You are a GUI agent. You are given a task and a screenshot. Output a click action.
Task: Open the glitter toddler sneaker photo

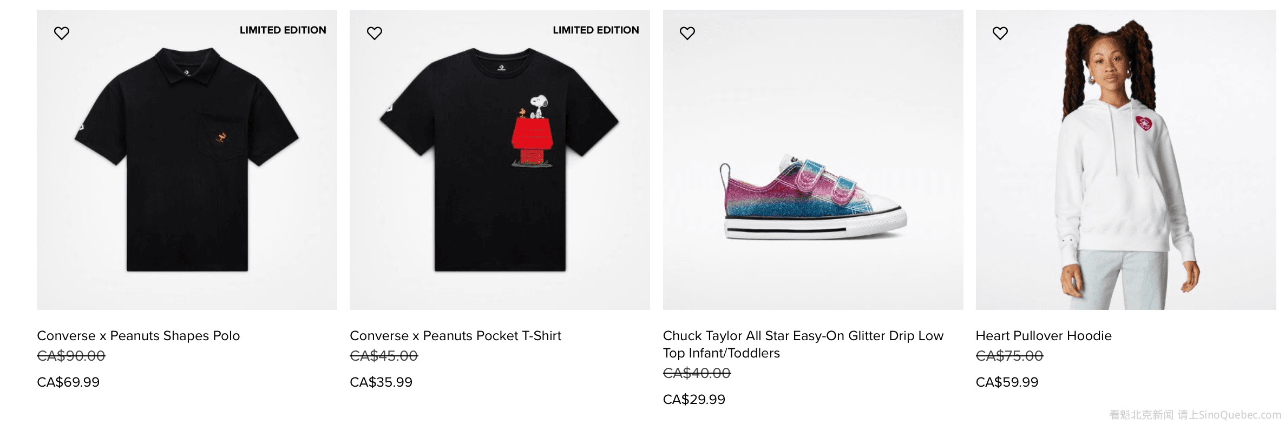coord(813,195)
